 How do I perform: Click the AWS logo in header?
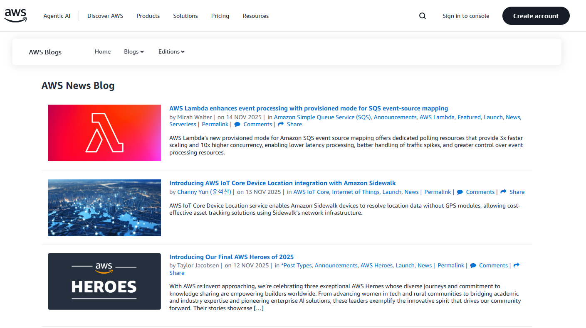pyautogui.click(x=15, y=16)
